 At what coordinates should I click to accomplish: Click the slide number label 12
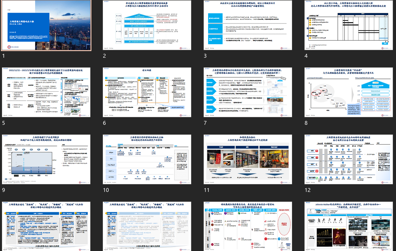(x=308, y=190)
